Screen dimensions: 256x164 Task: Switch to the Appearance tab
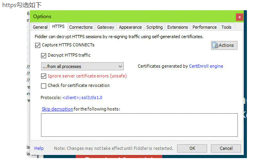tap(130, 27)
